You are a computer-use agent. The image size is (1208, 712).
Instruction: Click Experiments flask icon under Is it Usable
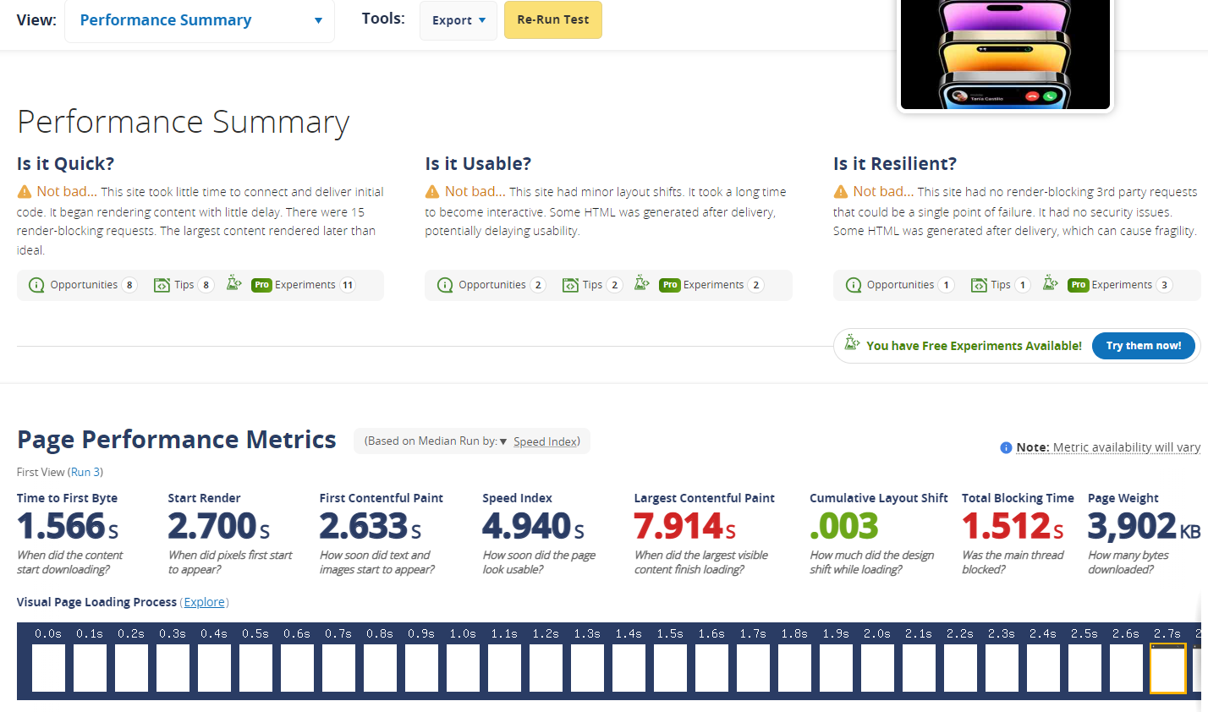(641, 283)
